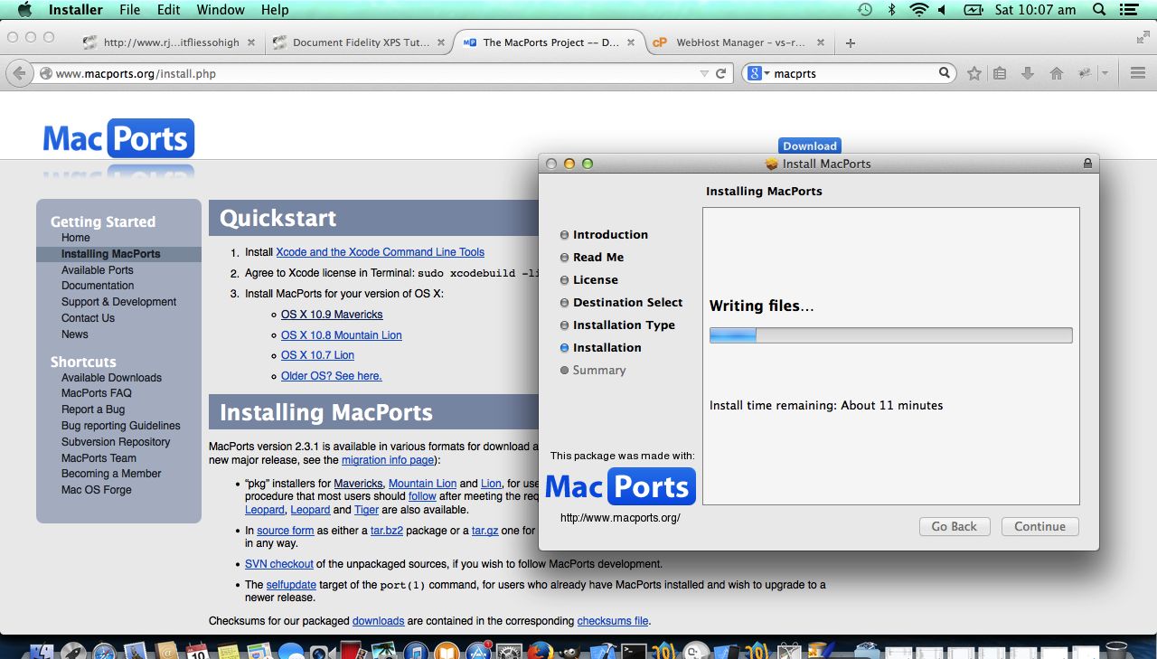The height and width of the screenshot is (659, 1157).
Task: Open the OS X 10.8 Mountain Lion link
Action: coord(342,335)
